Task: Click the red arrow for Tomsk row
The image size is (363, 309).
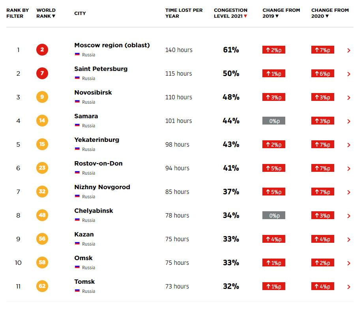Action: (349, 287)
